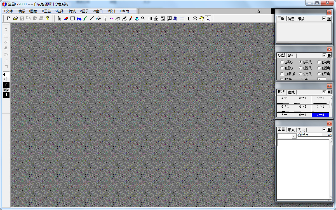The image size is (336, 210).
Task: Select the Text tool (T)
Action: (x=188, y=19)
